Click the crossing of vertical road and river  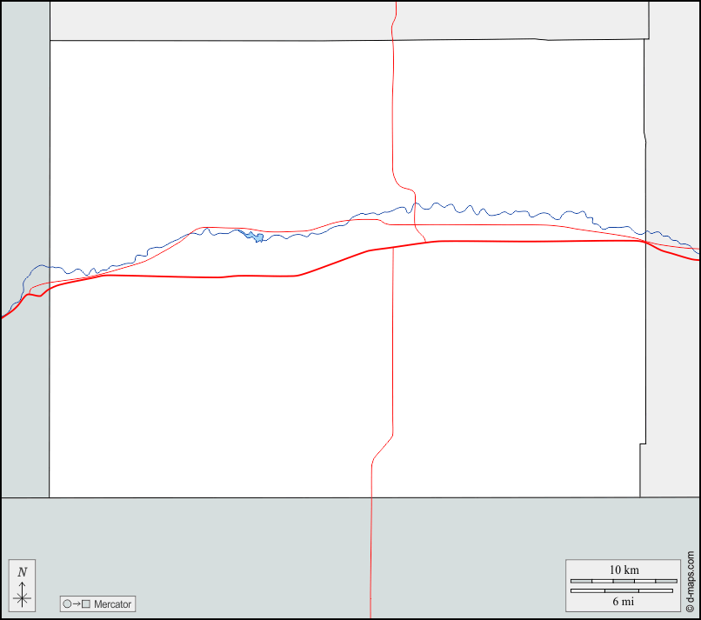click(413, 206)
